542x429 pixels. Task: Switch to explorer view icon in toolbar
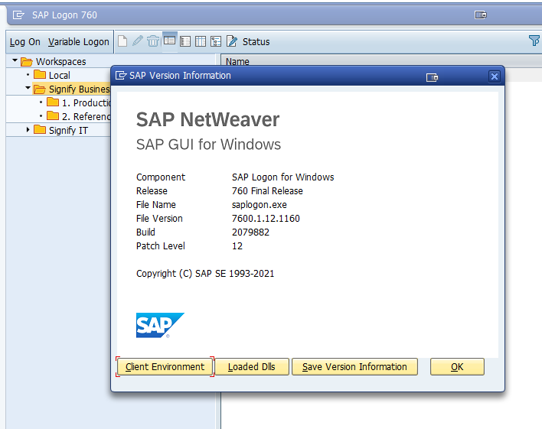pos(169,41)
